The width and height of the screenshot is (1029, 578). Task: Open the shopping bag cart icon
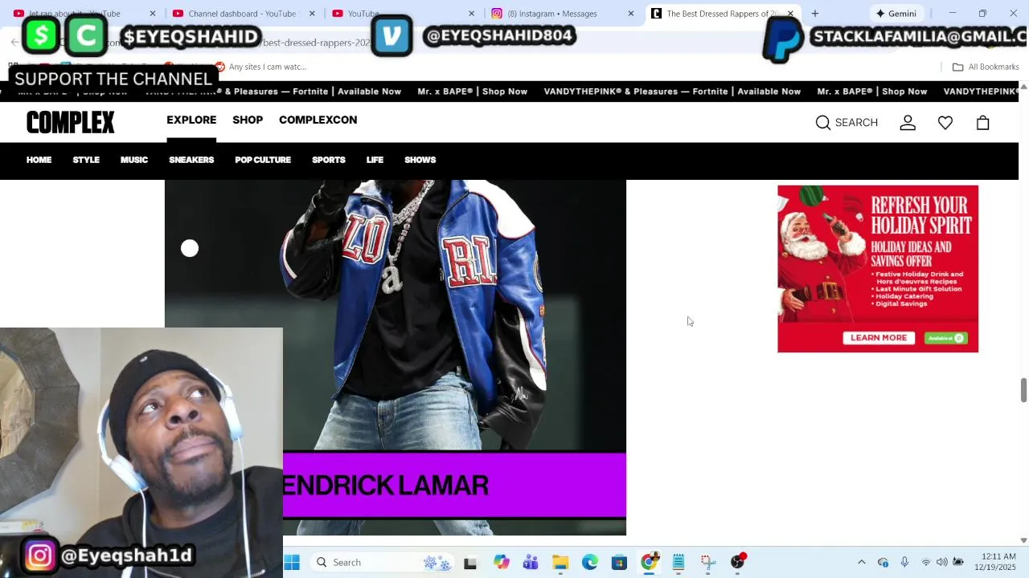pyautogui.click(x=982, y=123)
